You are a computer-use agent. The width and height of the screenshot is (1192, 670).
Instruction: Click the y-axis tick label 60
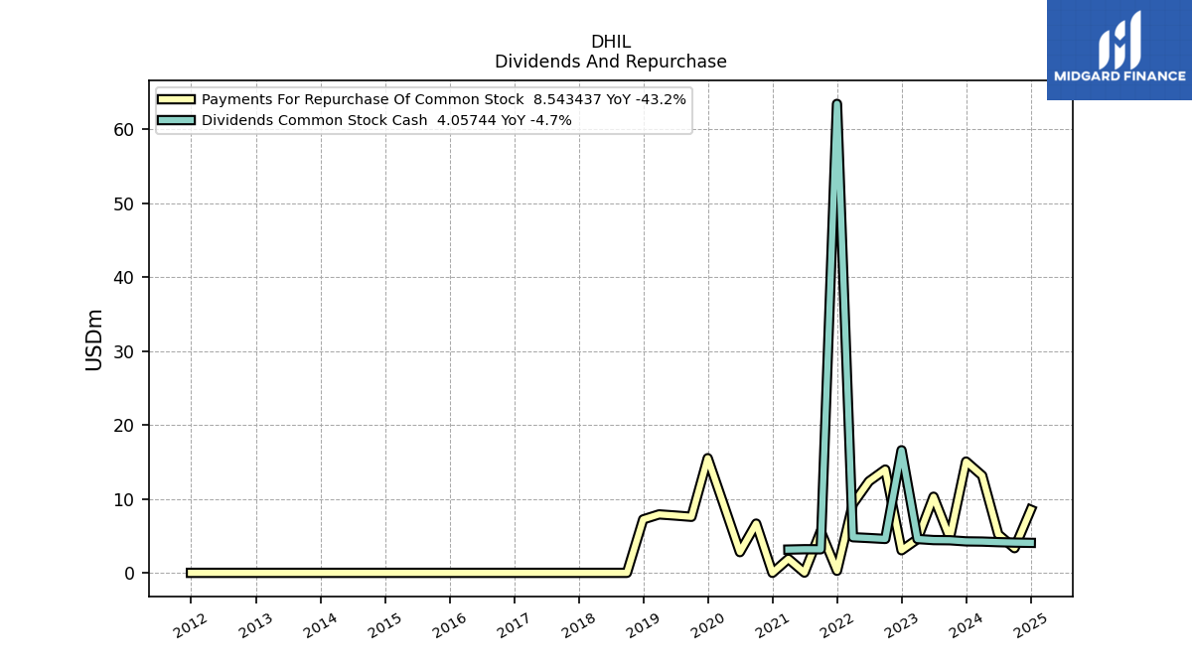click(124, 130)
